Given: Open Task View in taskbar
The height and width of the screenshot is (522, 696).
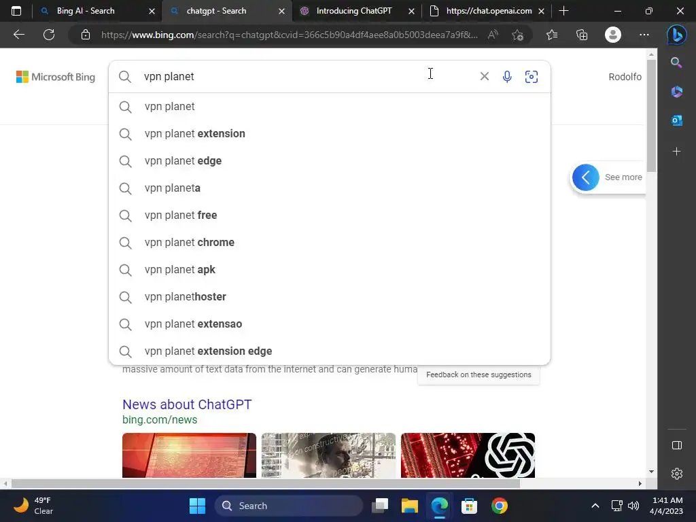Looking at the screenshot, I should 380,506.
